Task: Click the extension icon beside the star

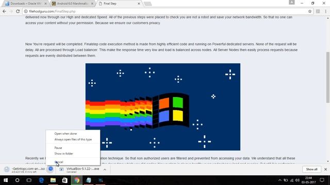Action: coord(318,11)
